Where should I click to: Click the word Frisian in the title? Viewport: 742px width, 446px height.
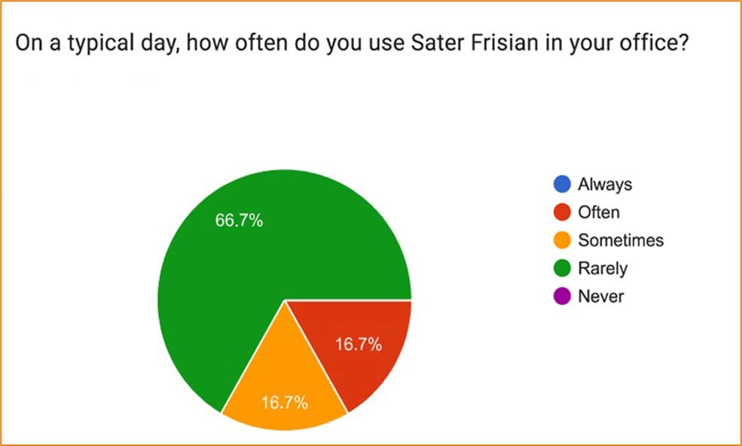point(507,43)
